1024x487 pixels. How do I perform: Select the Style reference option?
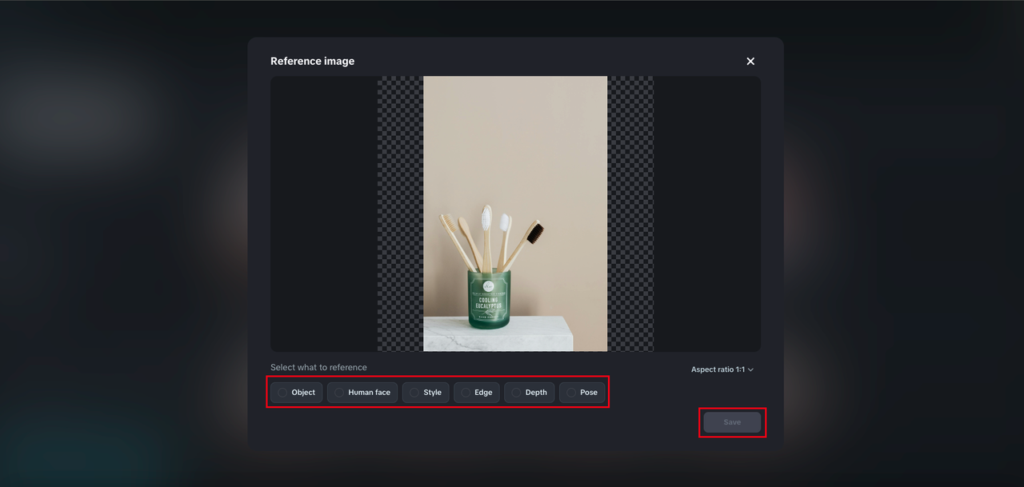coord(426,393)
